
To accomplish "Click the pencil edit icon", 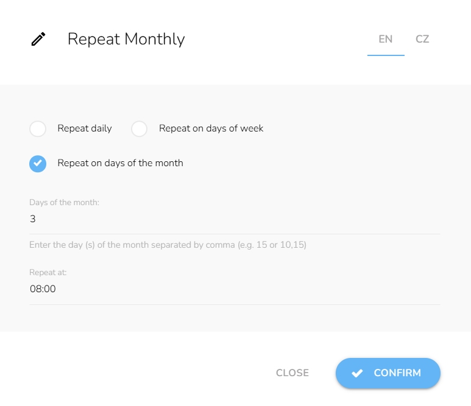I will 38,40.
